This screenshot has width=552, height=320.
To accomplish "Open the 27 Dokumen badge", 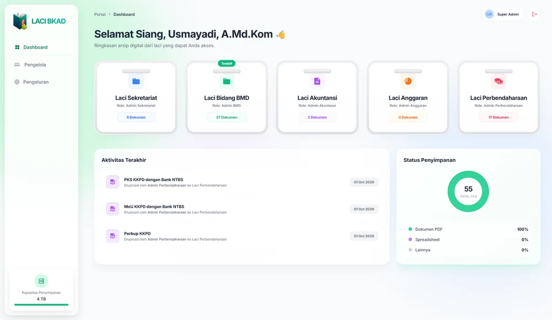I will [x=227, y=117].
